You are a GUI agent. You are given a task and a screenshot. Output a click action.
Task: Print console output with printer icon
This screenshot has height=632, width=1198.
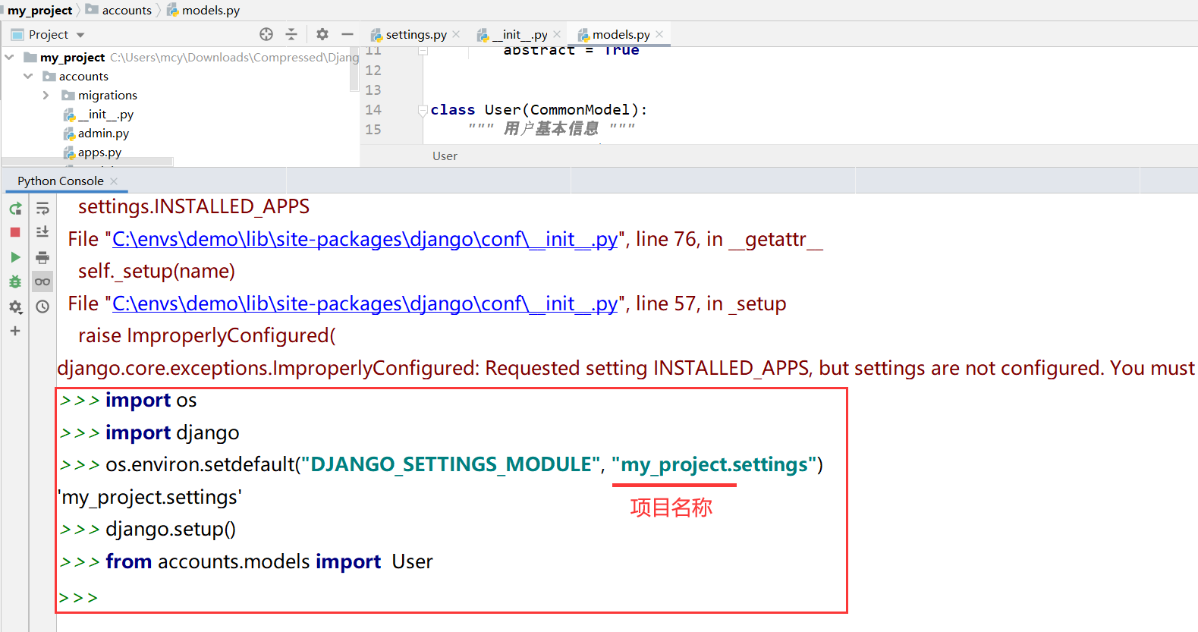coord(42,257)
